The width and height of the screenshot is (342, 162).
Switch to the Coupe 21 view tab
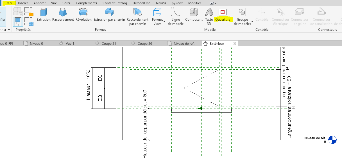[x=108, y=43]
